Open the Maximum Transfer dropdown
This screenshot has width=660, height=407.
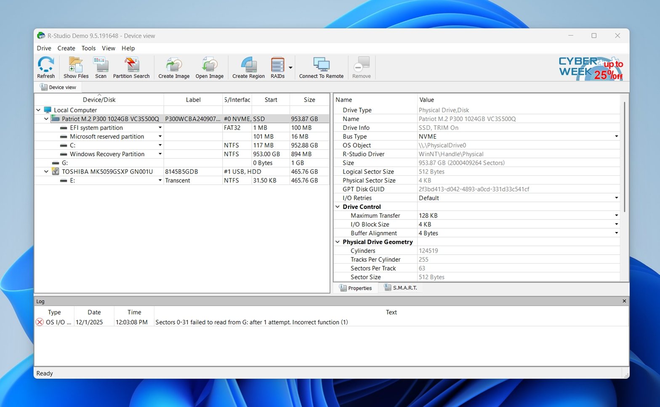click(x=616, y=216)
